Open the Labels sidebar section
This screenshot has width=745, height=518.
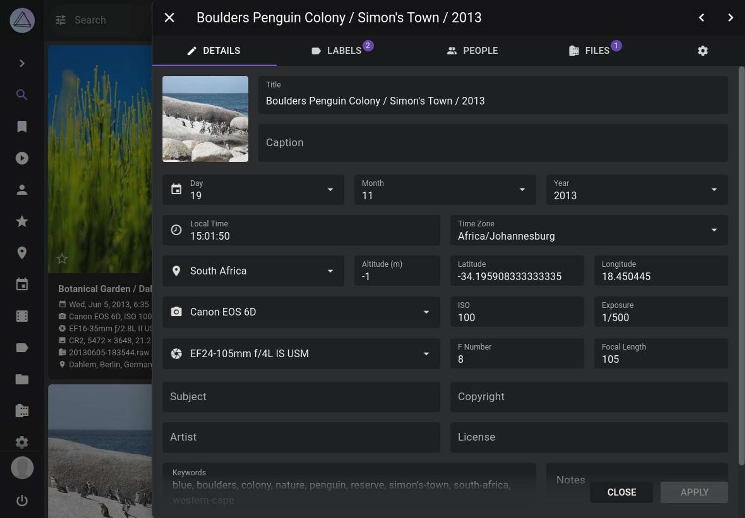coord(22,348)
